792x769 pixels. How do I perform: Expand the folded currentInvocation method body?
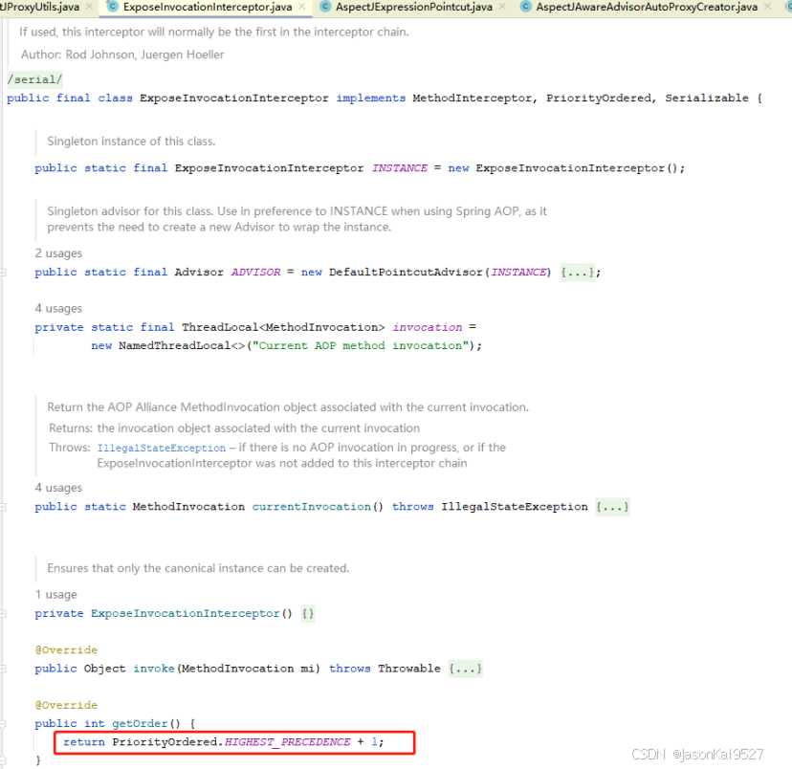click(611, 506)
